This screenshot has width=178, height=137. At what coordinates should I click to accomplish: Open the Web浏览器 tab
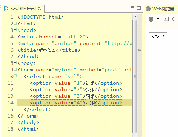click(x=163, y=9)
